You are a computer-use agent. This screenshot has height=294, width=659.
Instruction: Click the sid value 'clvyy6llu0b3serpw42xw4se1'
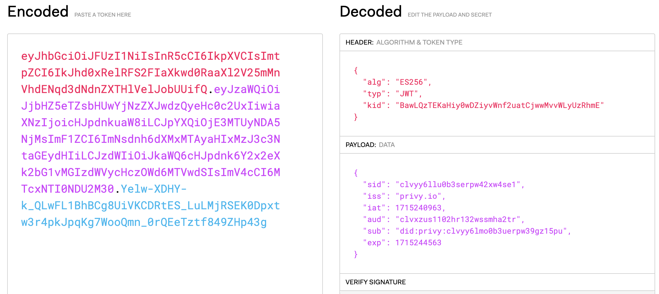pyautogui.click(x=458, y=185)
